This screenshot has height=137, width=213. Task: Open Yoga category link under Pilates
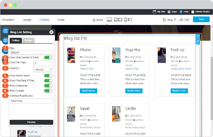click(91, 69)
